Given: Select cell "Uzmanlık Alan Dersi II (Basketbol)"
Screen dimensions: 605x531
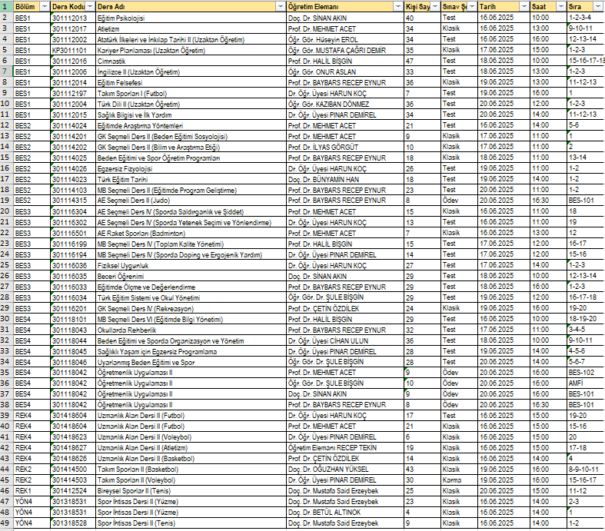Looking at the screenshot, I should point(191,459).
